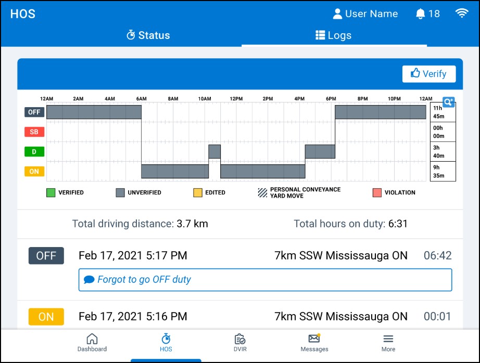Switch to the Logs tab

point(334,35)
